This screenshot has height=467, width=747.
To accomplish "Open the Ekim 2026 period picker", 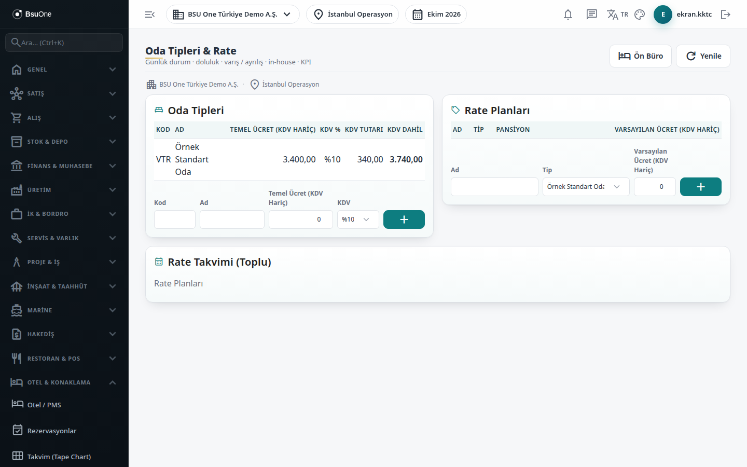I will point(436,15).
